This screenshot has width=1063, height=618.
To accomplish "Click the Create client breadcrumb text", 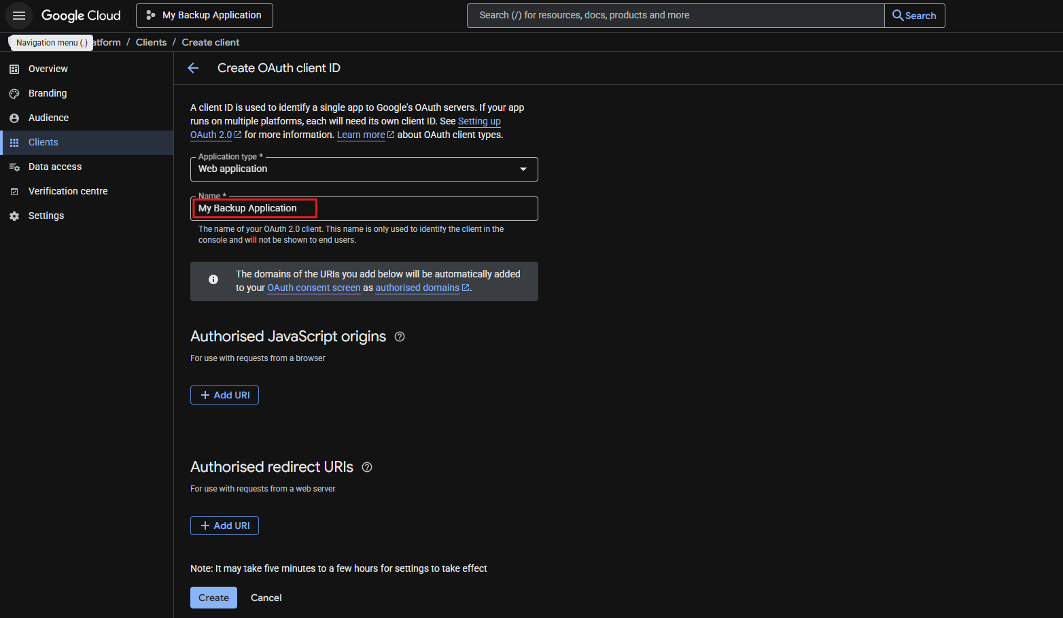I will [211, 42].
